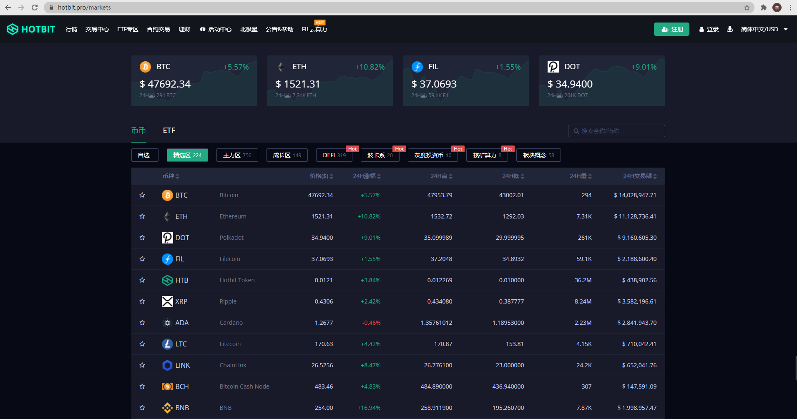The image size is (797, 419).
Task: Select the 成长区 149 filter
Action: (x=287, y=155)
